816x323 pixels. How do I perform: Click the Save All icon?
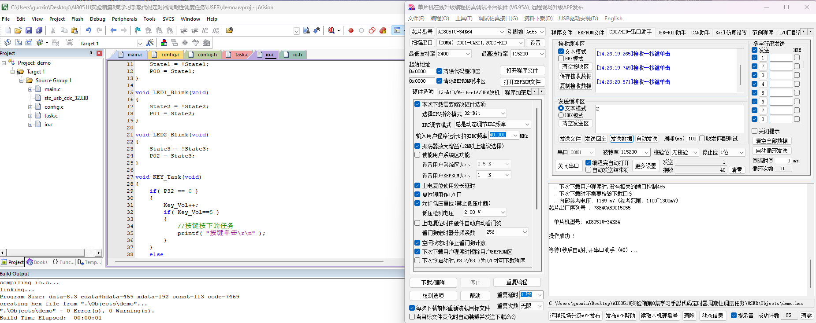pos(39,30)
